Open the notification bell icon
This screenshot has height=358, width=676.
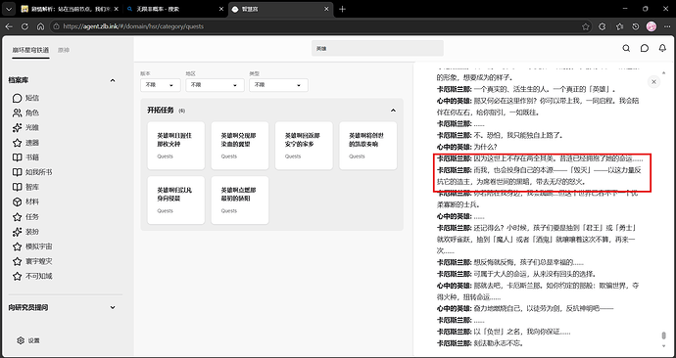(x=662, y=48)
